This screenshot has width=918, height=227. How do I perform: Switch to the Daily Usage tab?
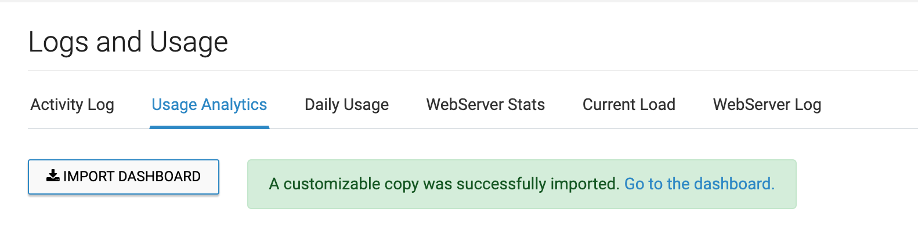click(346, 105)
